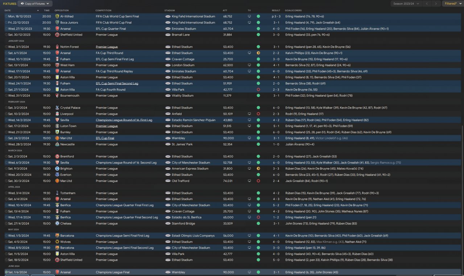Click the Luton Town club badge

pyautogui.click(x=57, y=126)
